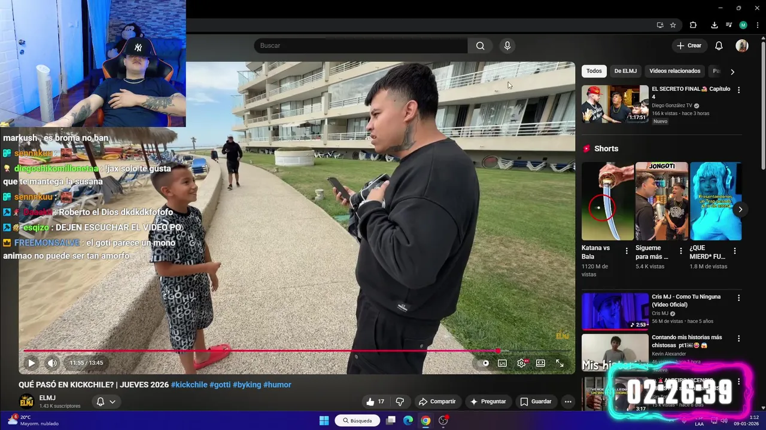
Task: Open the ELMJ channel name link
Action: tap(47, 398)
